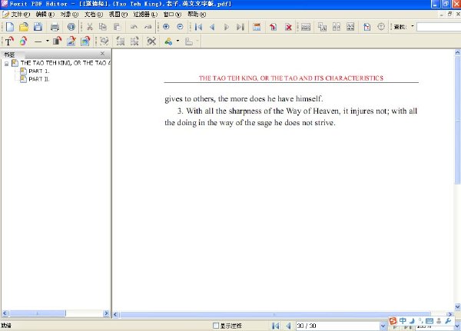Click the document scroll-up arrow
Image resolution: width=461 pixels, height=331 pixels.
(457, 53)
